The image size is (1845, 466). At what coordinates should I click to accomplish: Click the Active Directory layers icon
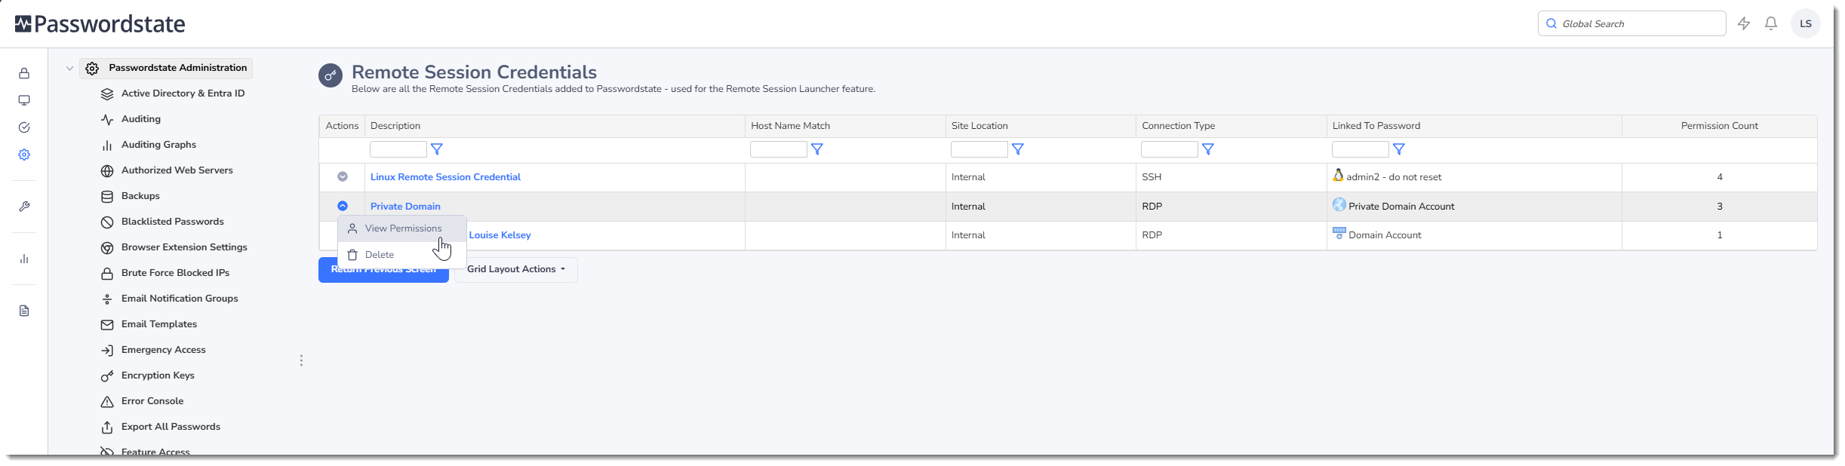pyautogui.click(x=107, y=94)
